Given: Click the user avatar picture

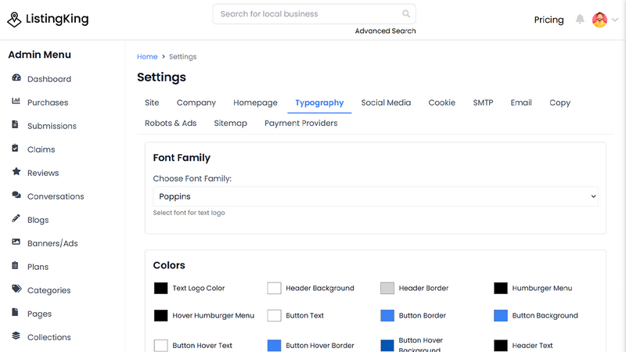Looking at the screenshot, I should pyautogui.click(x=599, y=20).
